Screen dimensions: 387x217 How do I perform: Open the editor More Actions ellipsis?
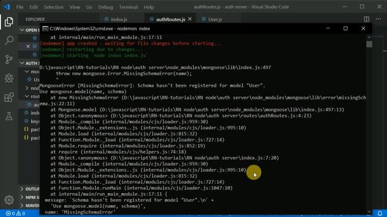pos(378,19)
